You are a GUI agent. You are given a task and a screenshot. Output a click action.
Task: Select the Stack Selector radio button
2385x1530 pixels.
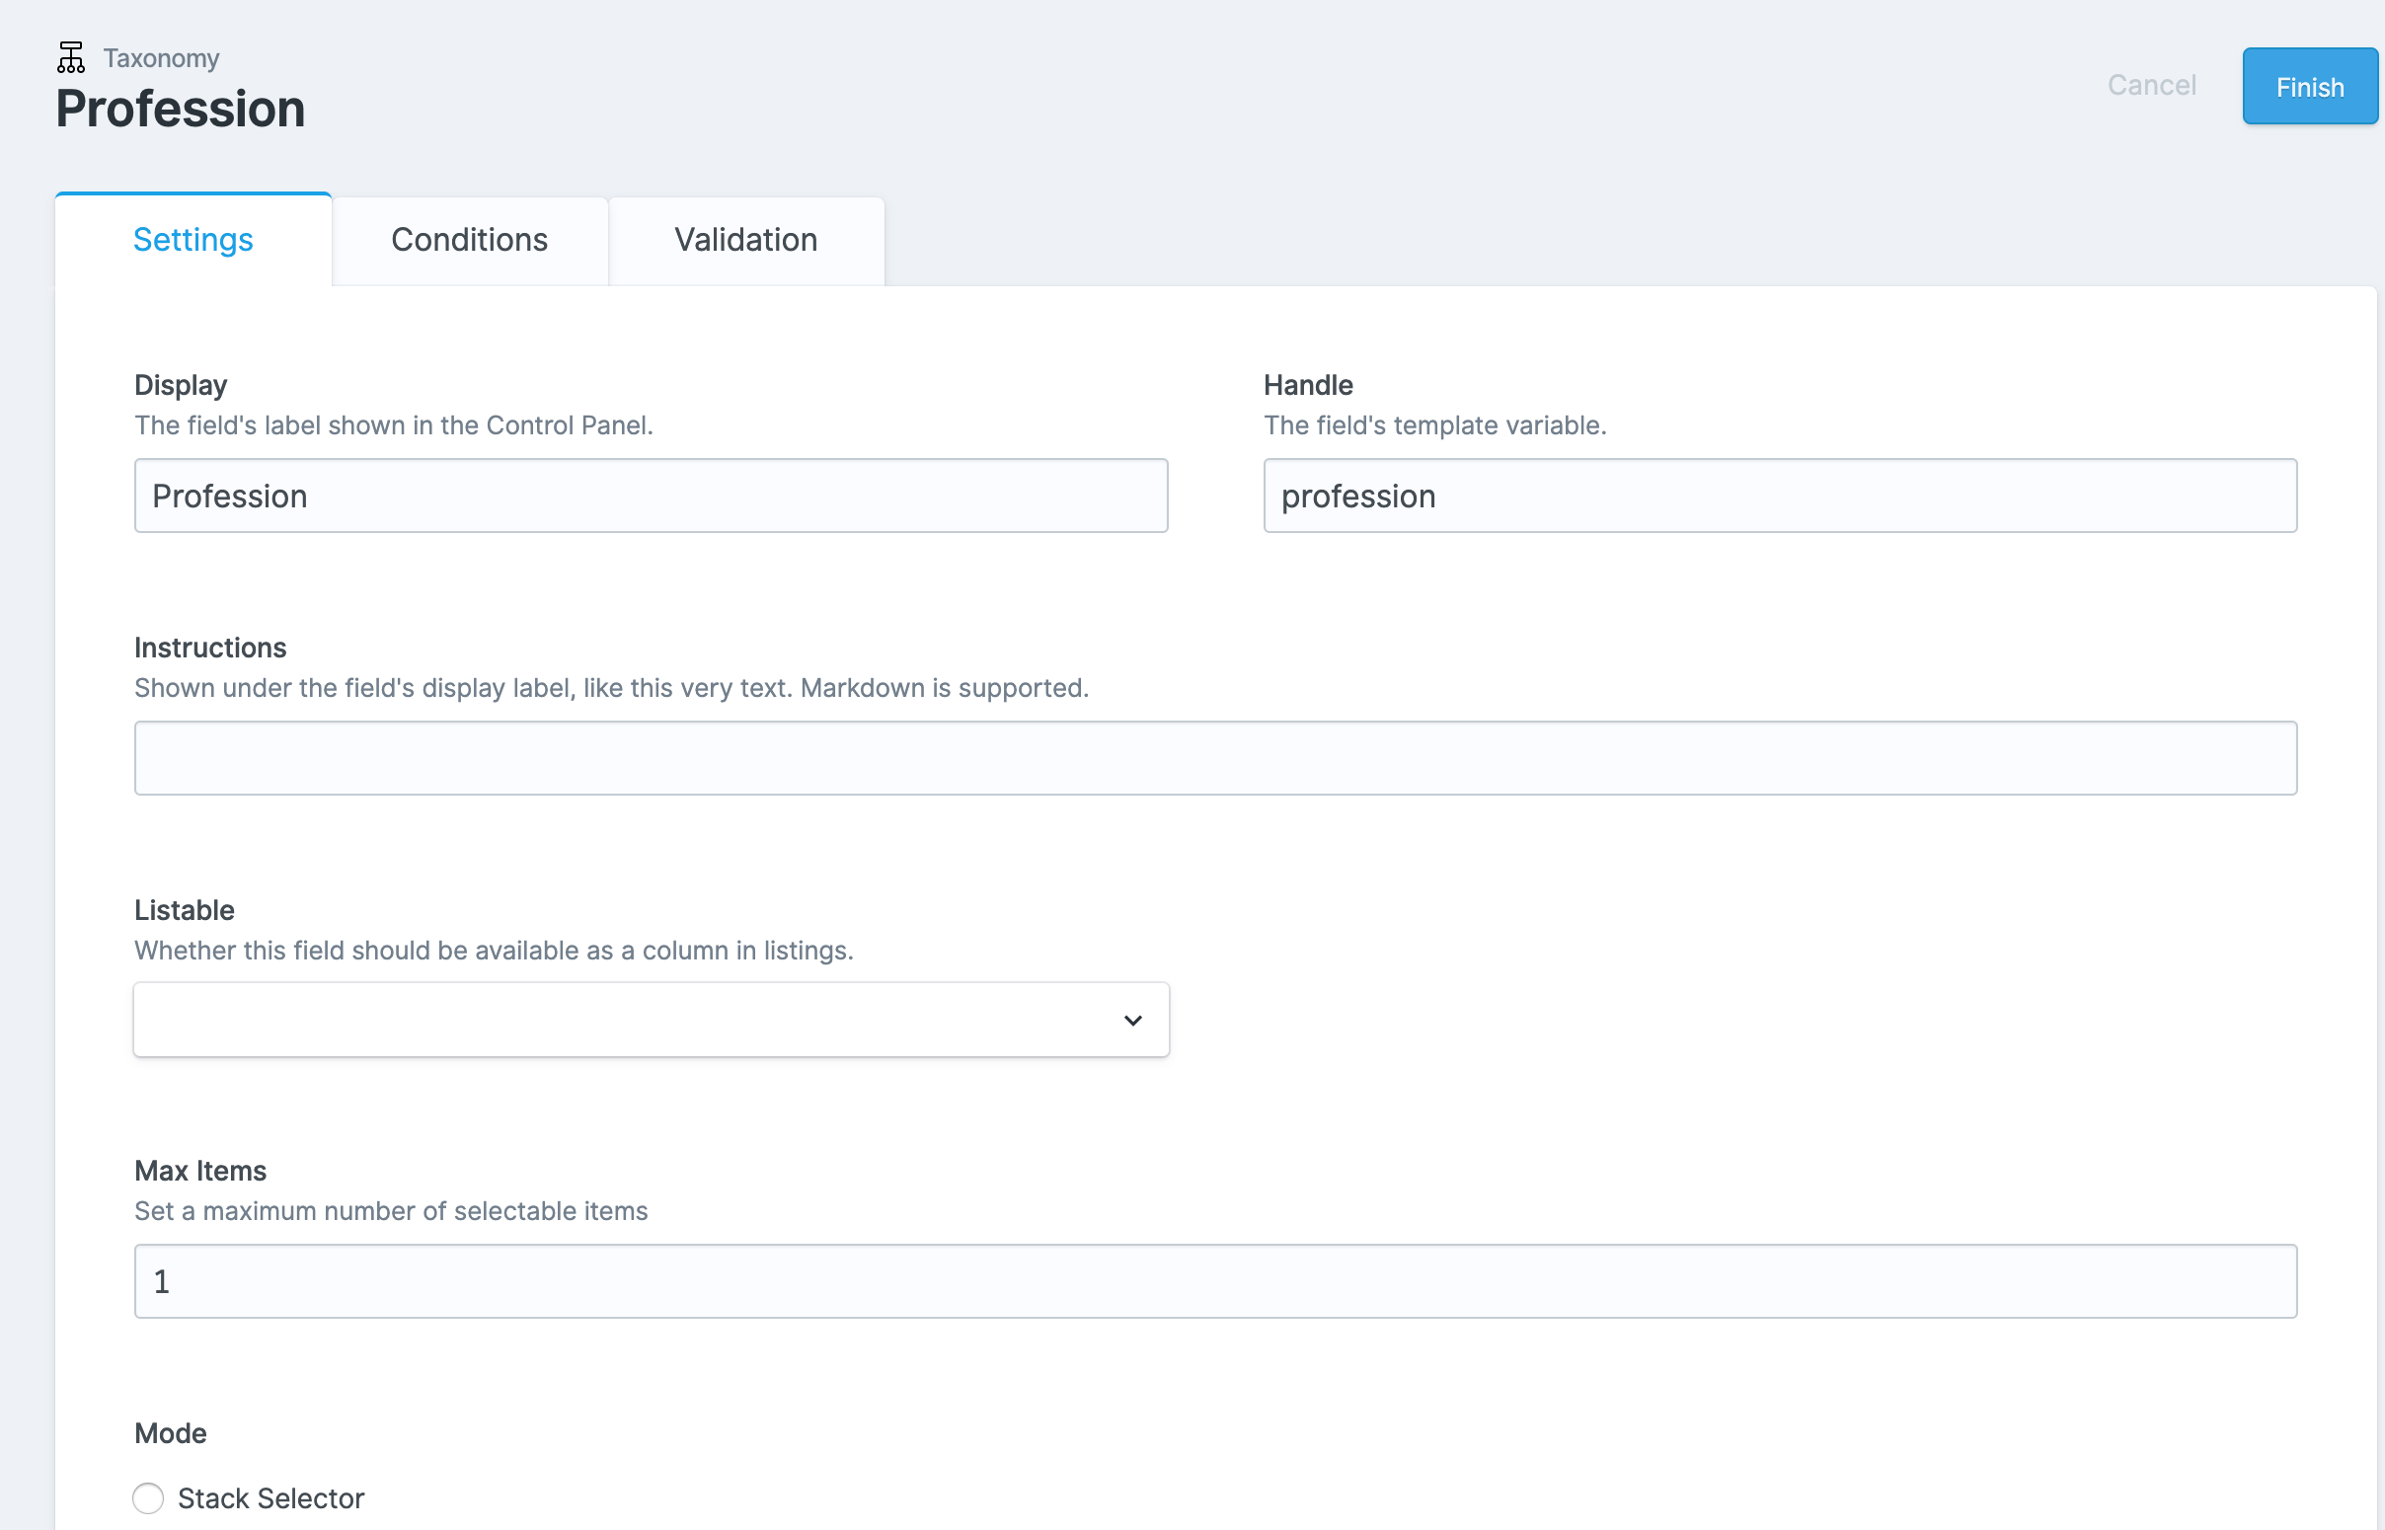coord(148,1498)
